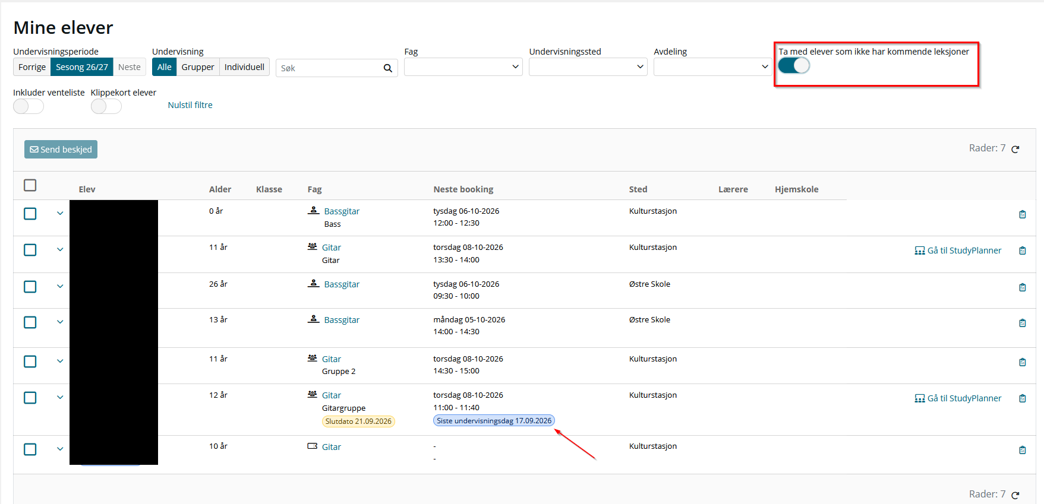Image resolution: width=1044 pixels, height=504 pixels.
Task: Disable toggle for elever uten kommende leksjoner
Action: [x=794, y=65]
